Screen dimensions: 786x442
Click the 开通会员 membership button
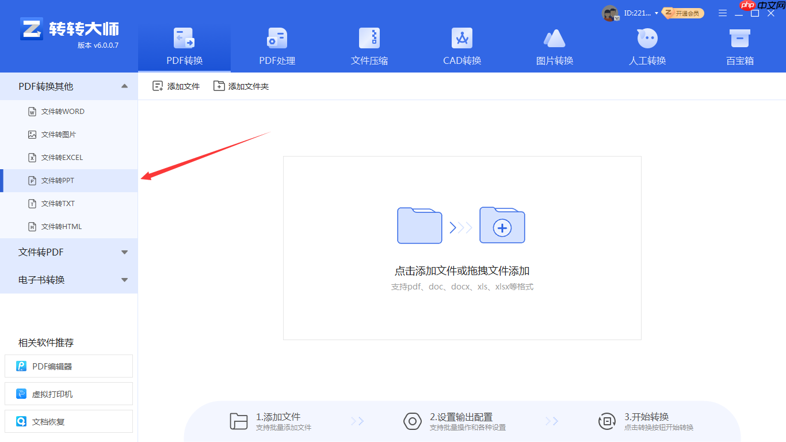tap(683, 13)
